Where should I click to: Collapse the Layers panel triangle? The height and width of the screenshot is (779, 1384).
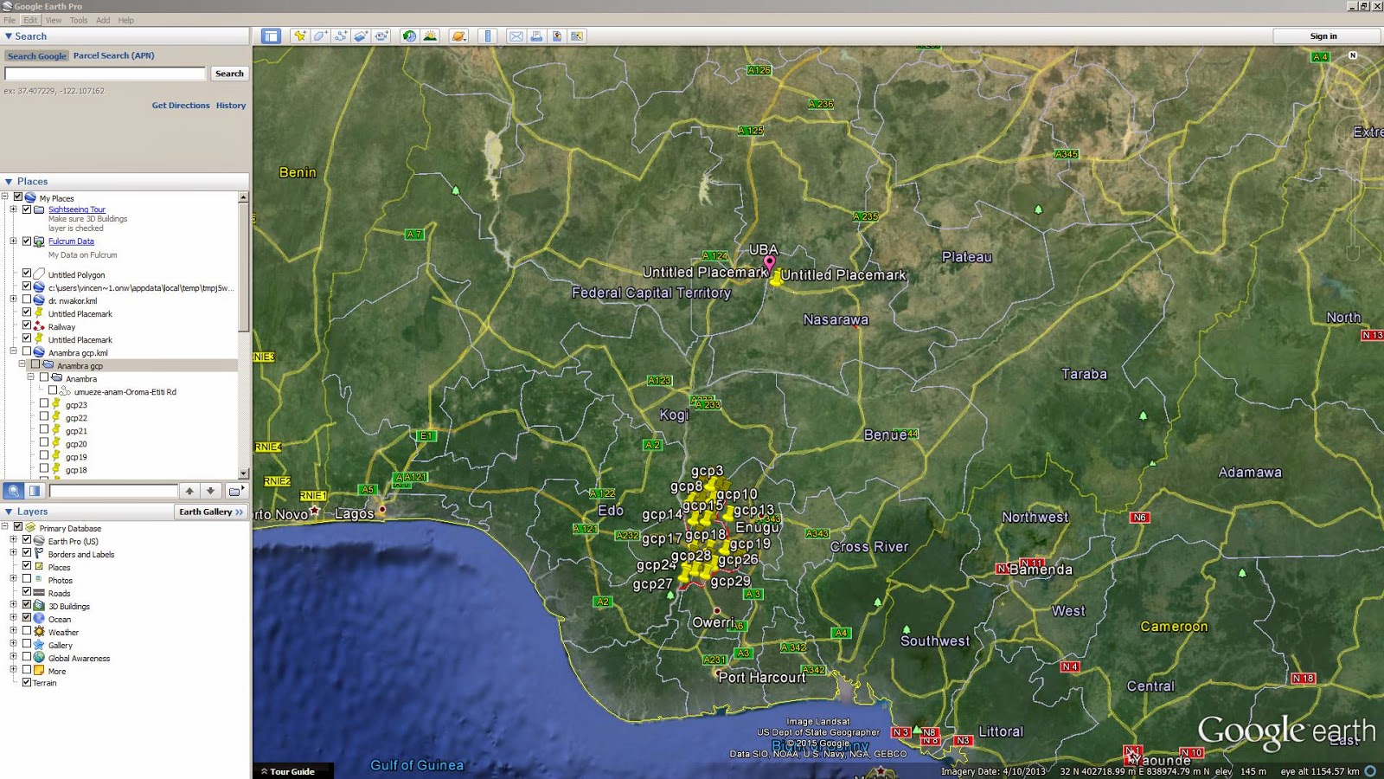(9, 512)
